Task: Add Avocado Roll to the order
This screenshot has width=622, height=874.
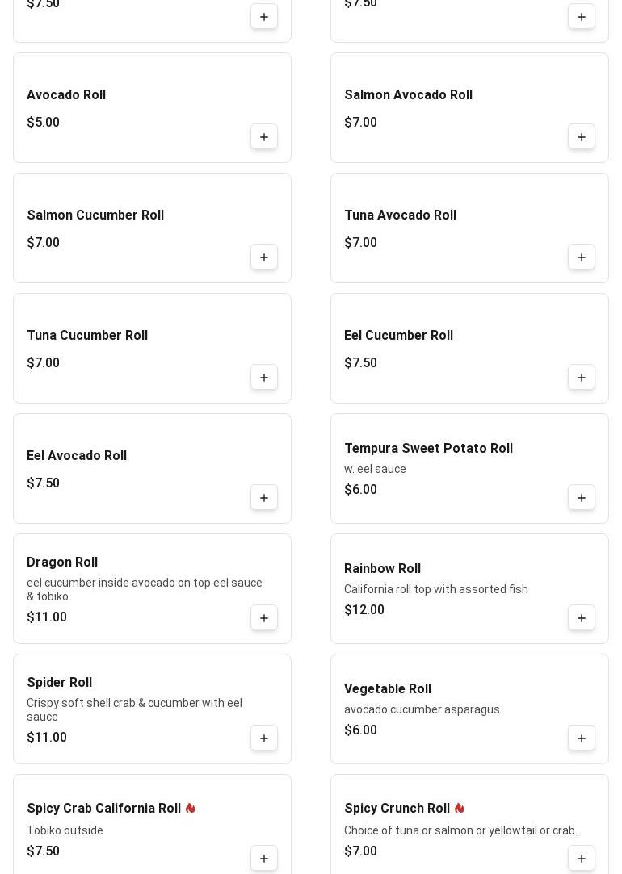Action: coord(264,137)
